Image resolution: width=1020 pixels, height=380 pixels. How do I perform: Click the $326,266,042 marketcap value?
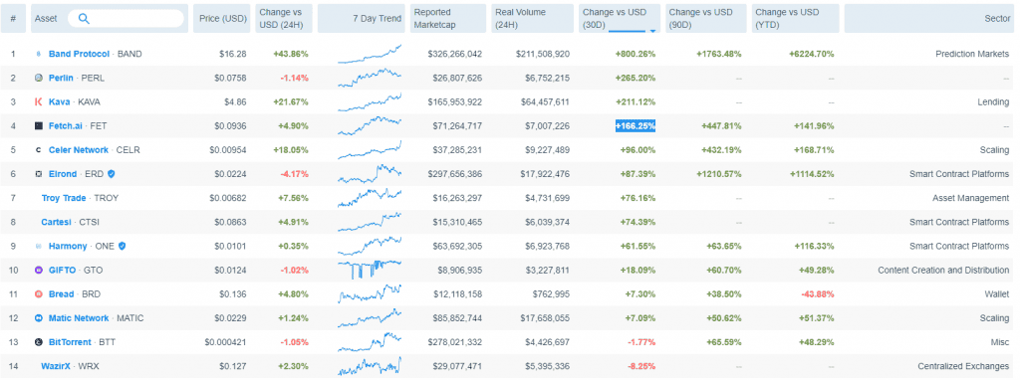click(x=454, y=54)
